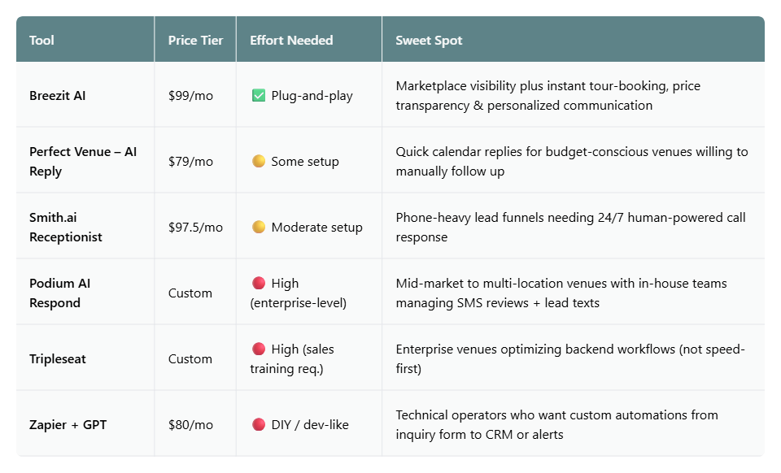
Task: Click the red circle beside High (sales training req.)
Action: pyautogui.click(x=259, y=348)
